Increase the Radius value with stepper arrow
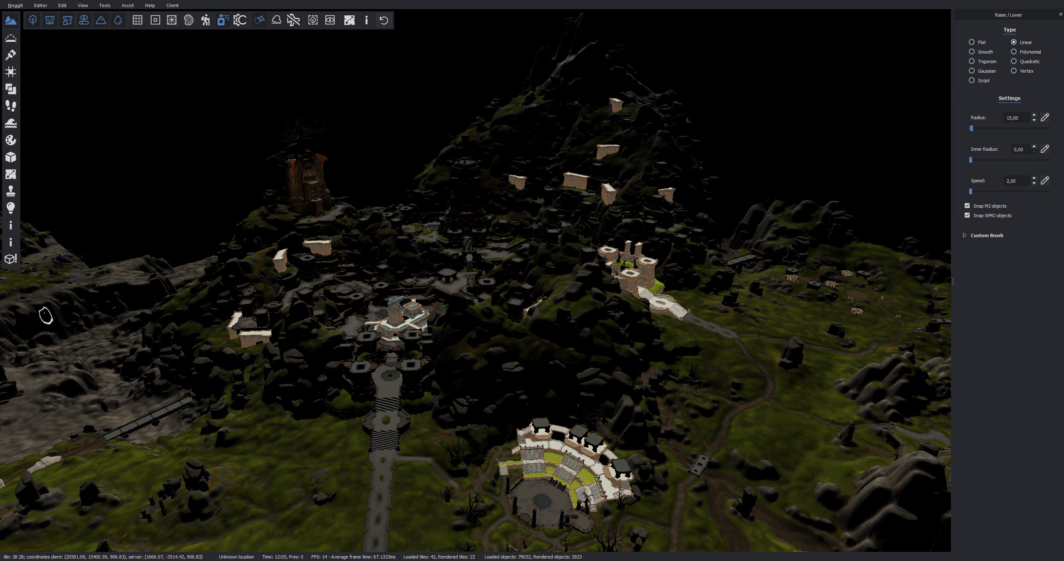This screenshot has width=1064, height=561. click(1034, 115)
